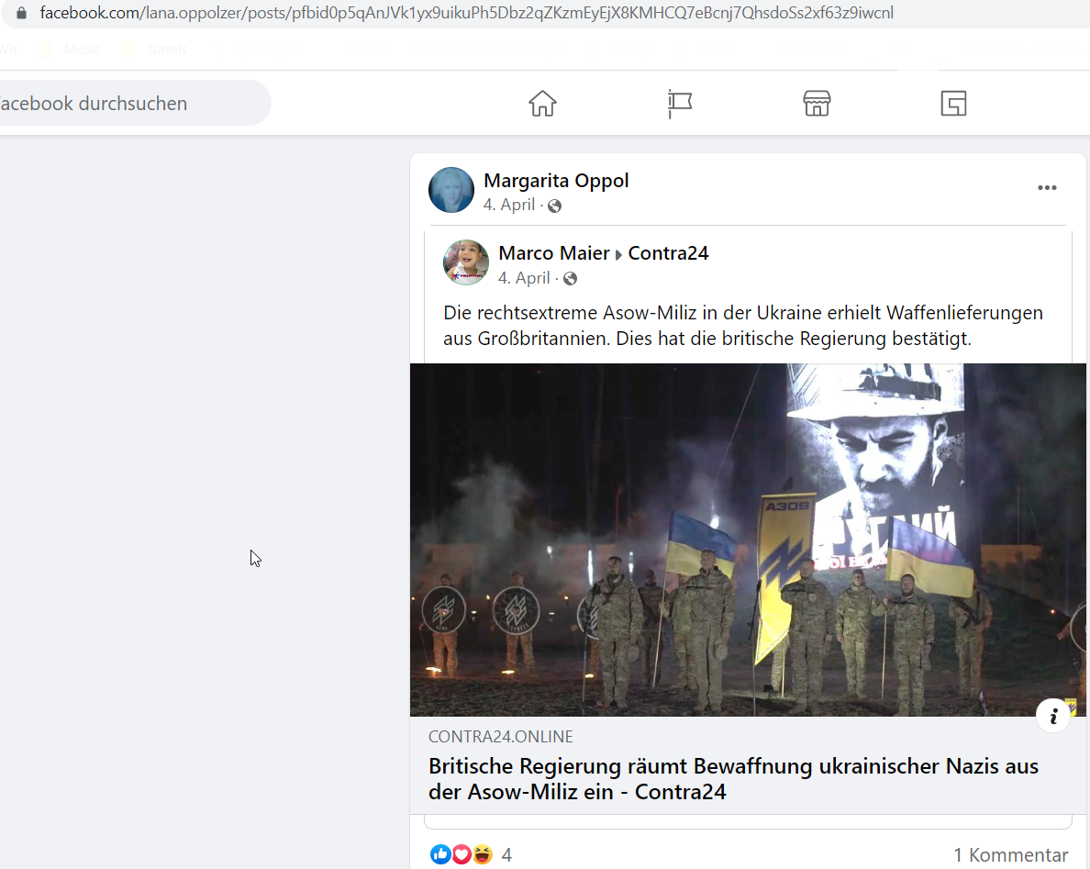Click the site lock icon in address bar
This screenshot has height=869, width=1090.
(21, 13)
